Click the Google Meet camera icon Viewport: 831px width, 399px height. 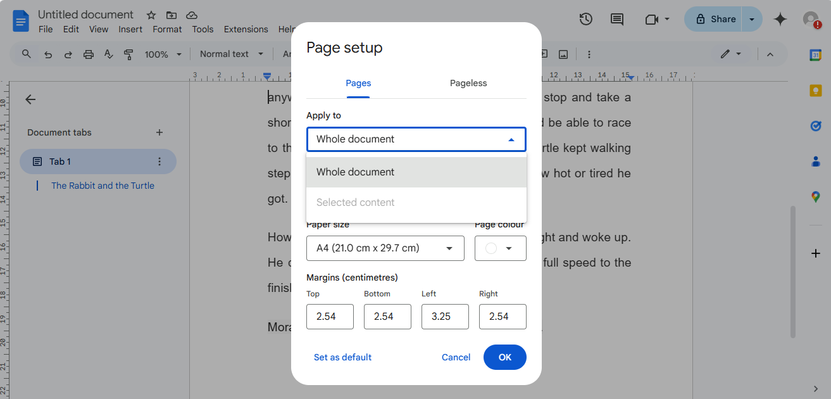[652, 20]
